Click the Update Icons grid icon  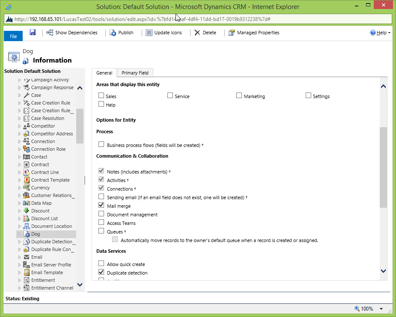(x=149, y=33)
